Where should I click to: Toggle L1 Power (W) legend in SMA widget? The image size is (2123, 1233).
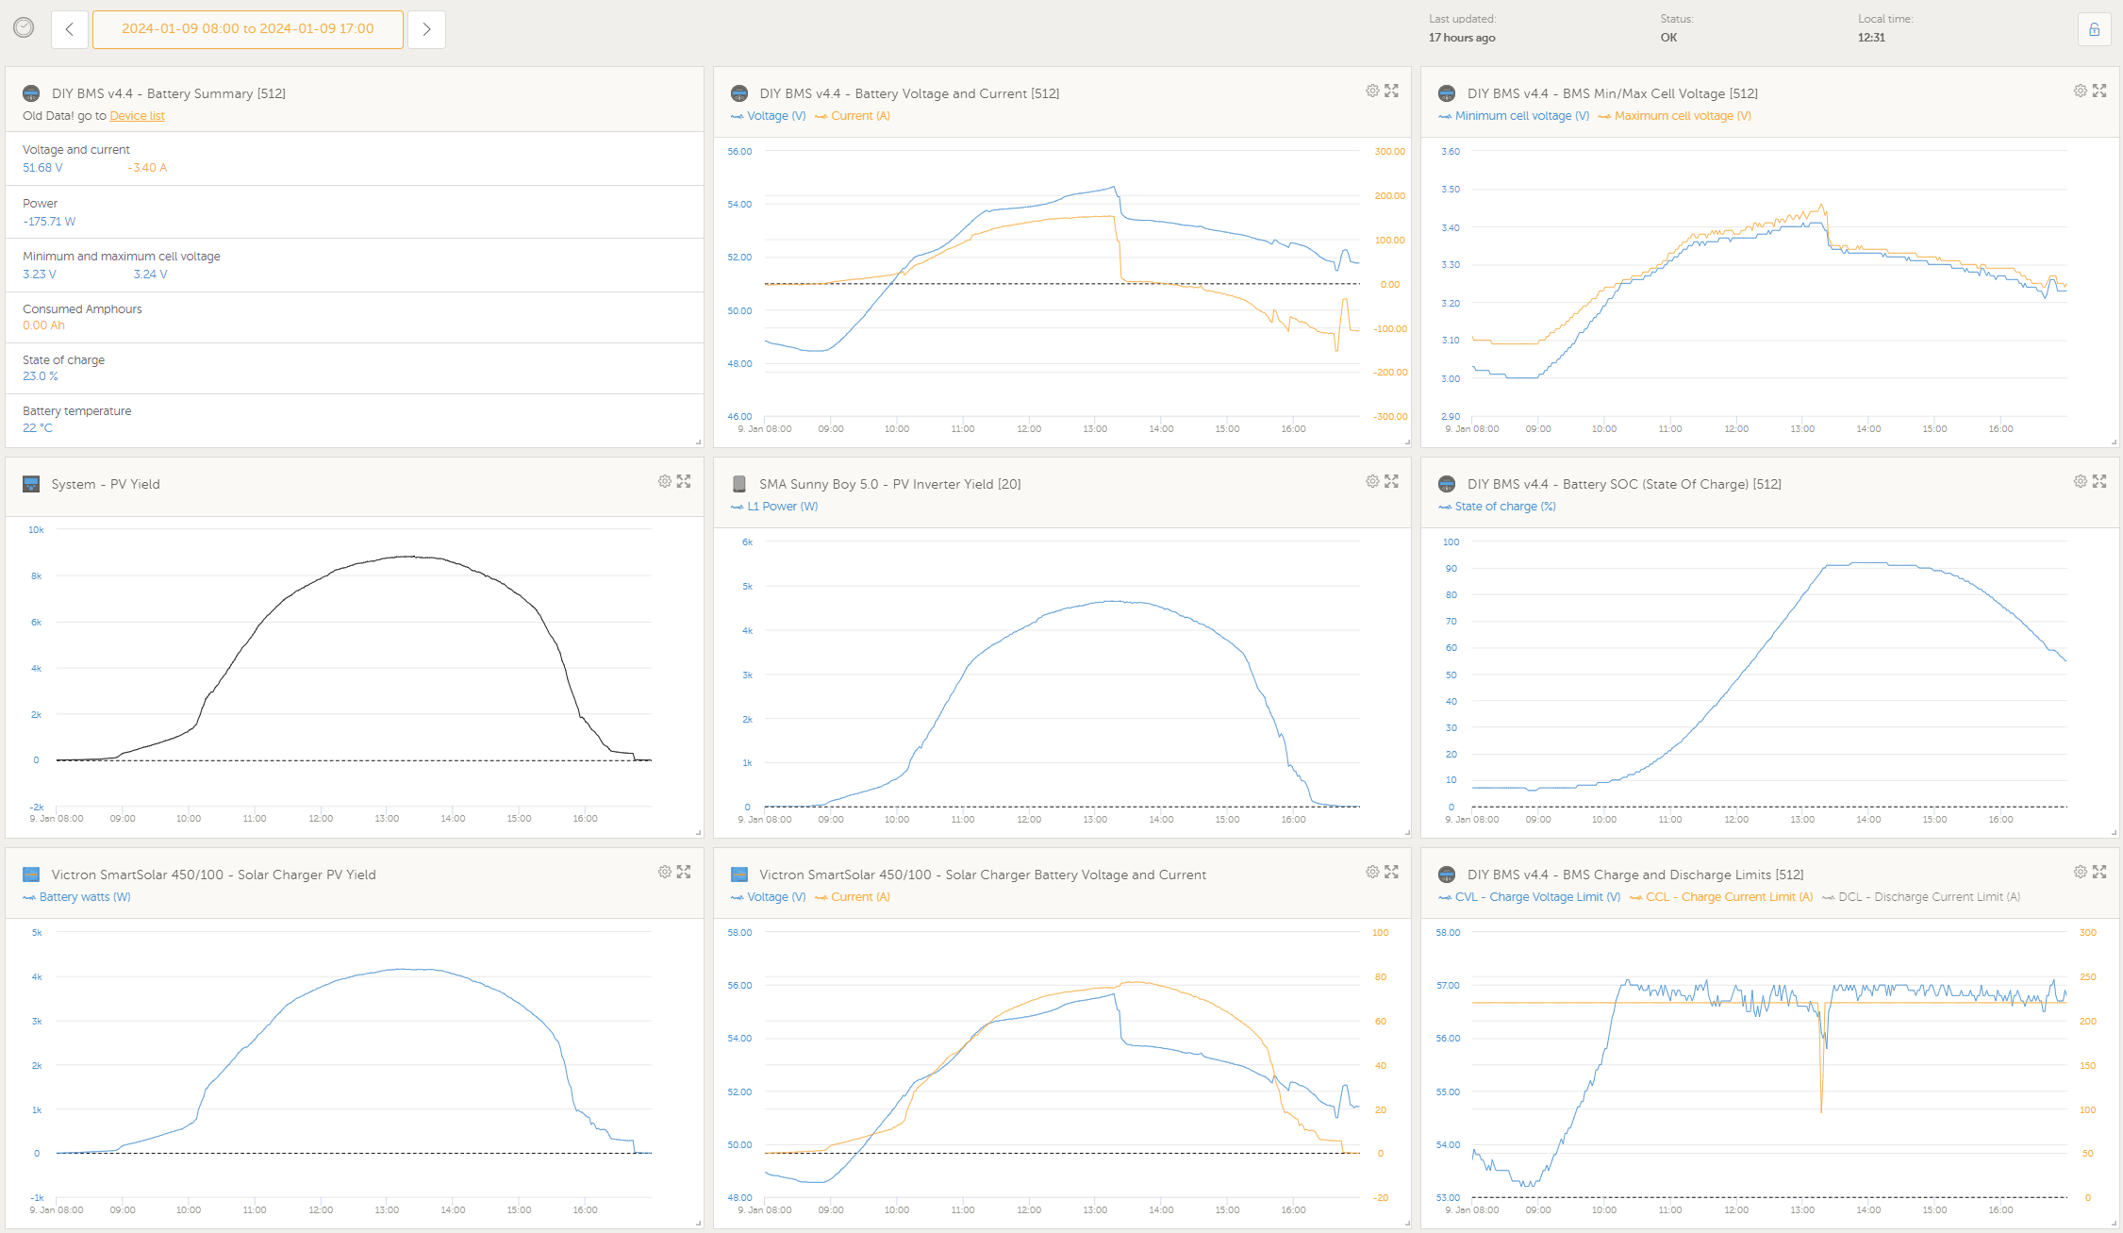click(x=781, y=507)
